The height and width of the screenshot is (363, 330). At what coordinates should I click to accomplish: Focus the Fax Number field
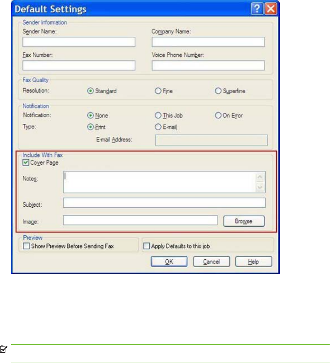coord(79,65)
